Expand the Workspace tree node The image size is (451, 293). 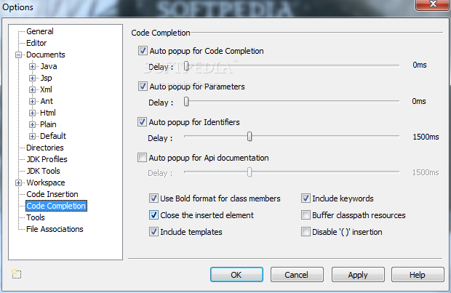tap(18, 182)
